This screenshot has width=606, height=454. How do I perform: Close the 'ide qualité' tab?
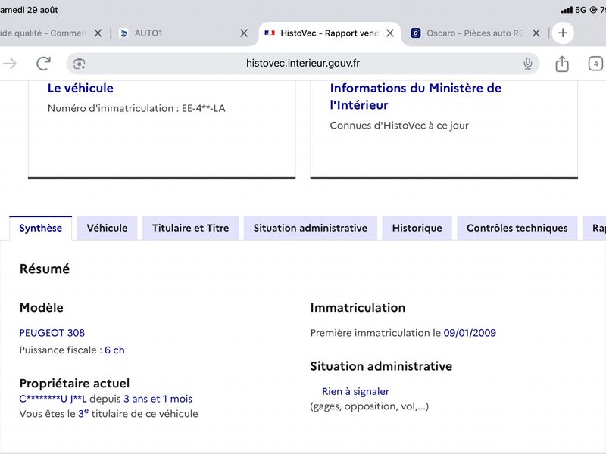coord(98,33)
